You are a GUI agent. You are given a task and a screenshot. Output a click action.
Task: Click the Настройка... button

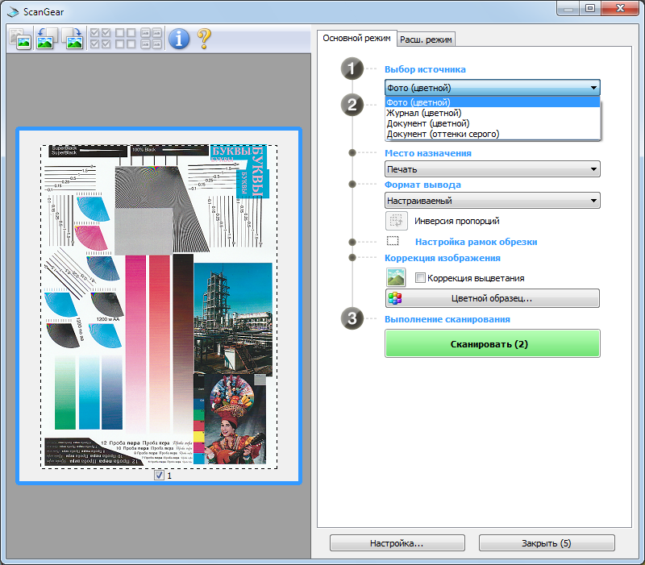coord(397,543)
